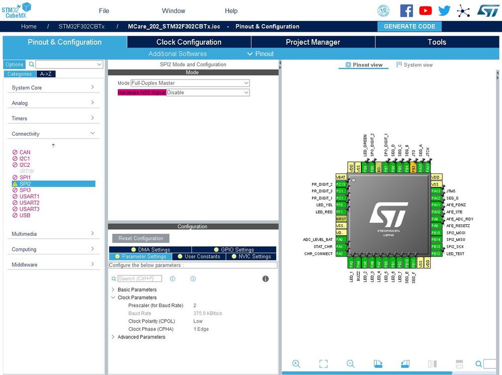Rotate the chip counter-clockwise
Viewport: 502px width, 375px height.
[405, 364]
